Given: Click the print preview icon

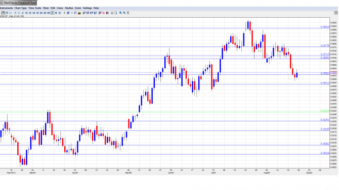Looking at the screenshot, I should 116,13.
